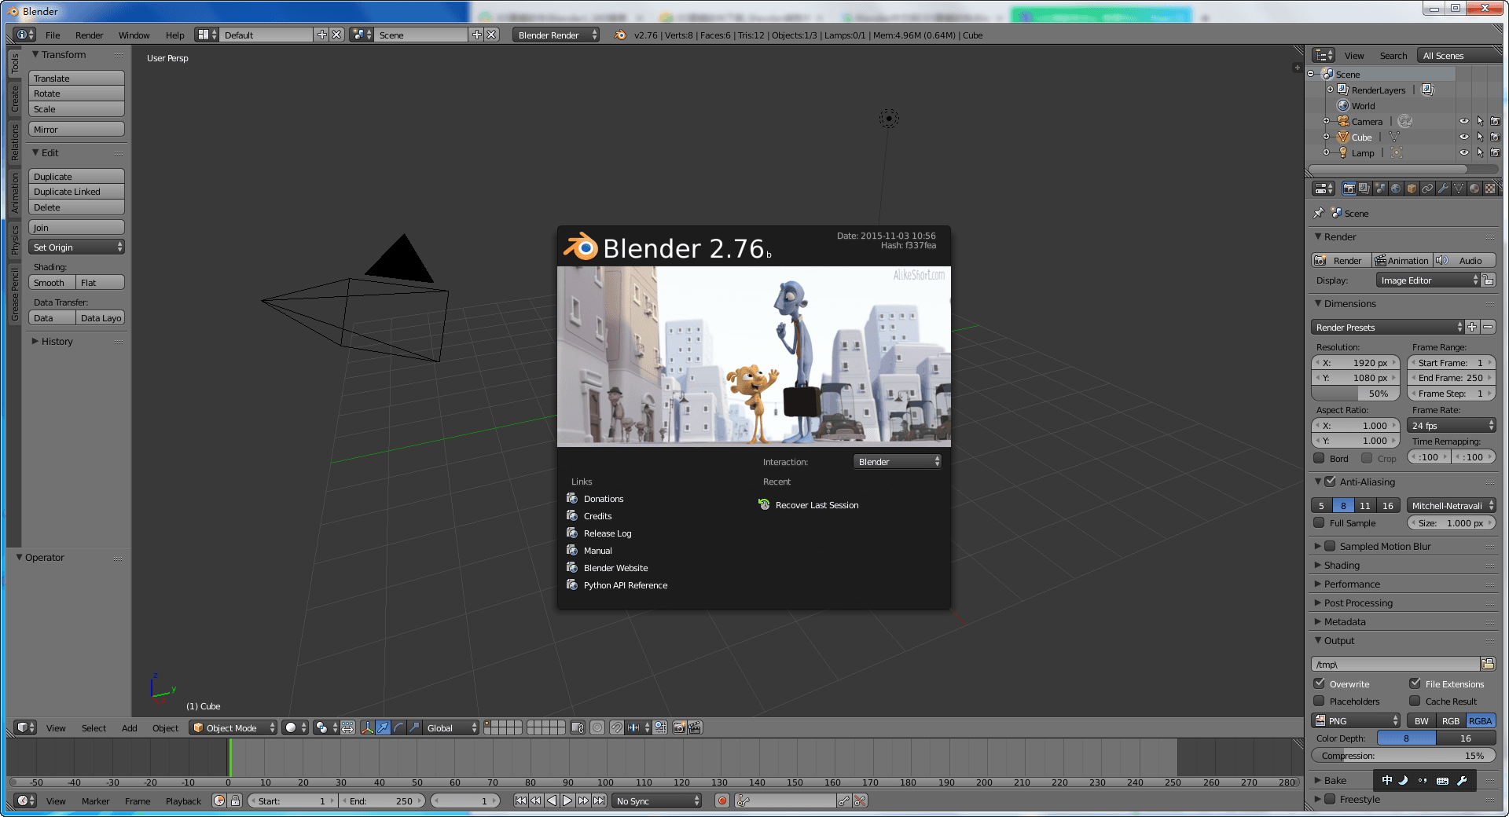Switch to the Create tab in tool shelf
Image resolution: width=1509 pixels, height=817 pixels.
(x=14, y=98)
